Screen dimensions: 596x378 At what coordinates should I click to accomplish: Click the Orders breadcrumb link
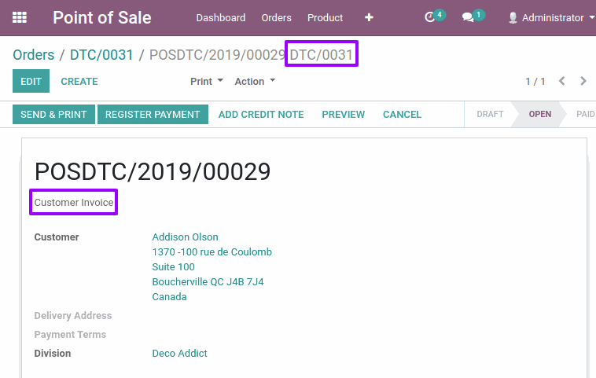(34, 55)
